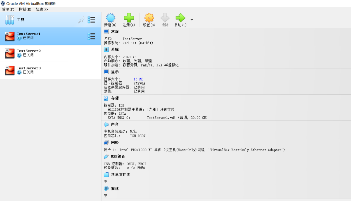Open the 常规 section heading link

click(115, 32)
